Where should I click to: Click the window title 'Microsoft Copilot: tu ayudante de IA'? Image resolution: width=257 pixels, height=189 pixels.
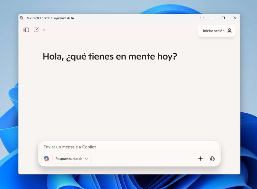pyautogui.click(x=50, y=18)
